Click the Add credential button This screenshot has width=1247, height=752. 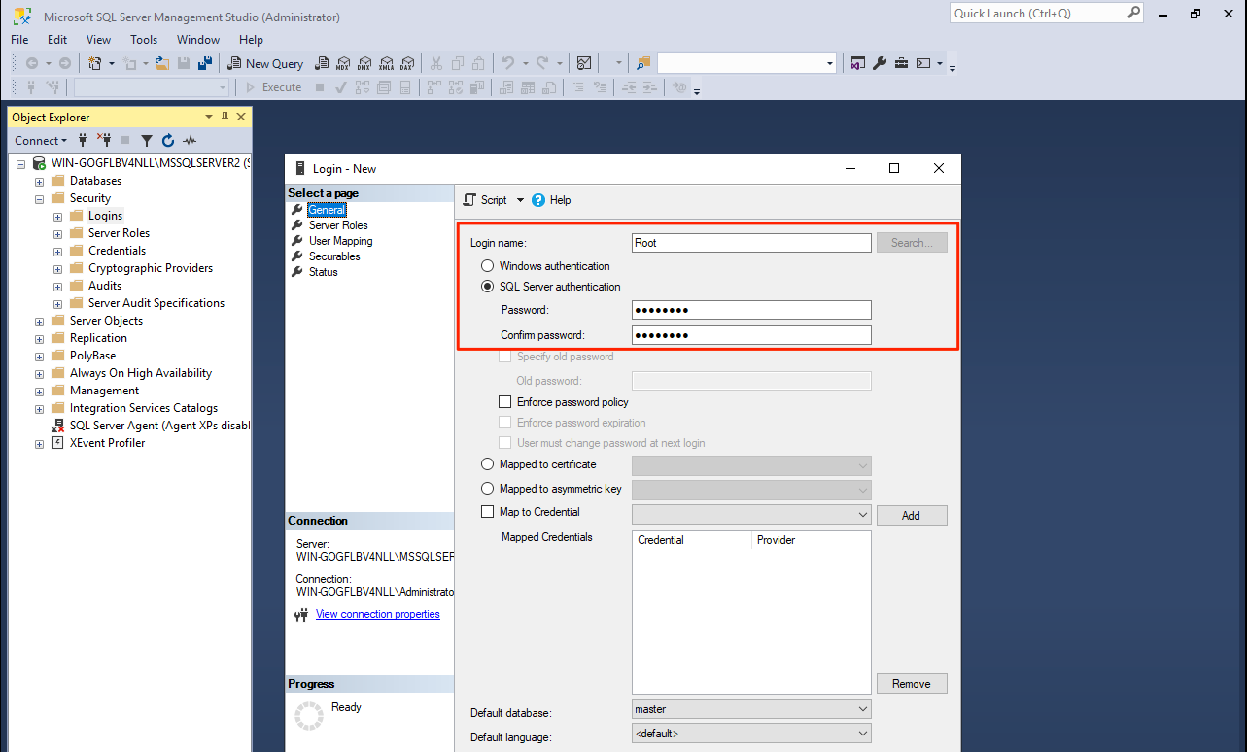(x=912, y=516)
